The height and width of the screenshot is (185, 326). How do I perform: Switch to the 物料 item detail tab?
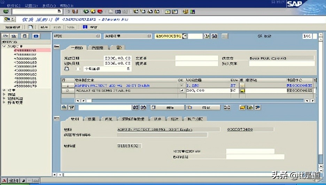click(75, 119)
